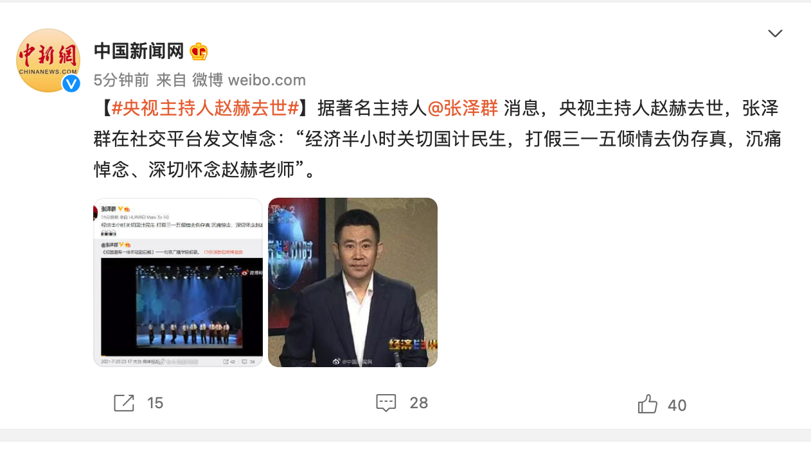Screen dimensions: 811x466
Task: Click the 中新网 profile avatar
Action: click(x=48, y=60)
